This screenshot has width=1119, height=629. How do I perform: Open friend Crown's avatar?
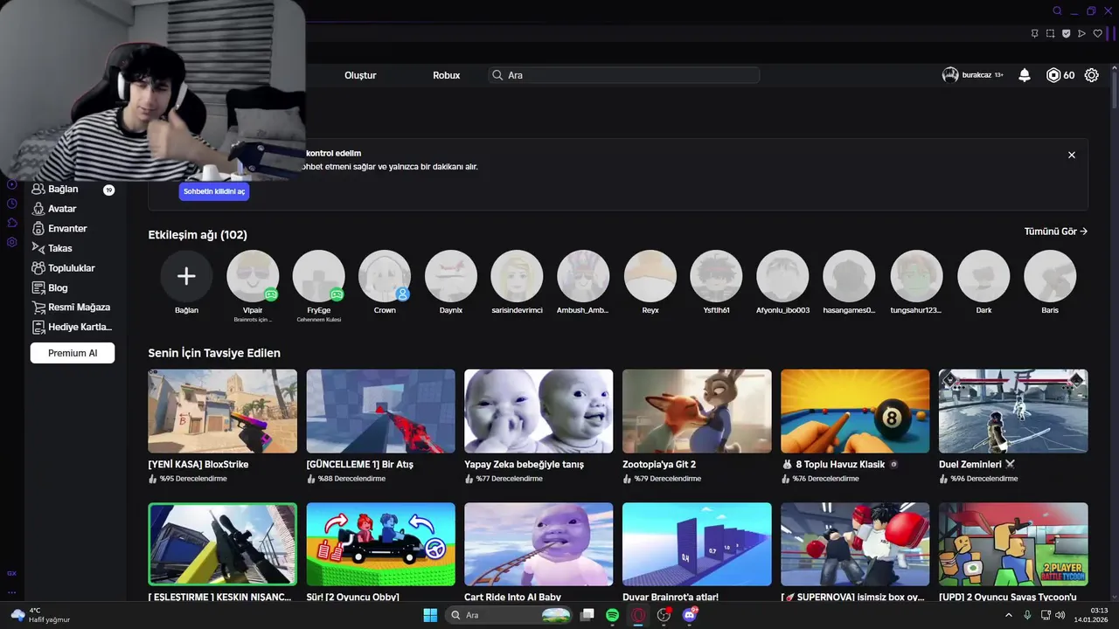(x=385, y=276)
